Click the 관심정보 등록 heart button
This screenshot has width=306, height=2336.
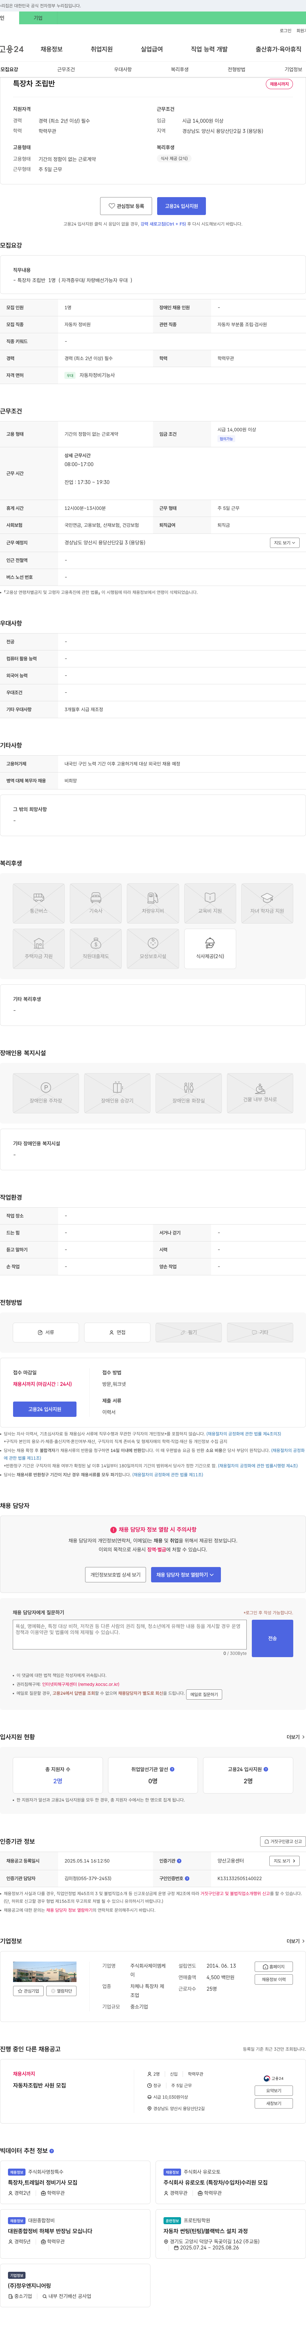(x=126, y=206)
